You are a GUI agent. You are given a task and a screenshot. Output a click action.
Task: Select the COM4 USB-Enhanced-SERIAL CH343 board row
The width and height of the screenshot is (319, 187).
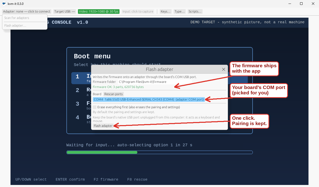tap(149, 99)
